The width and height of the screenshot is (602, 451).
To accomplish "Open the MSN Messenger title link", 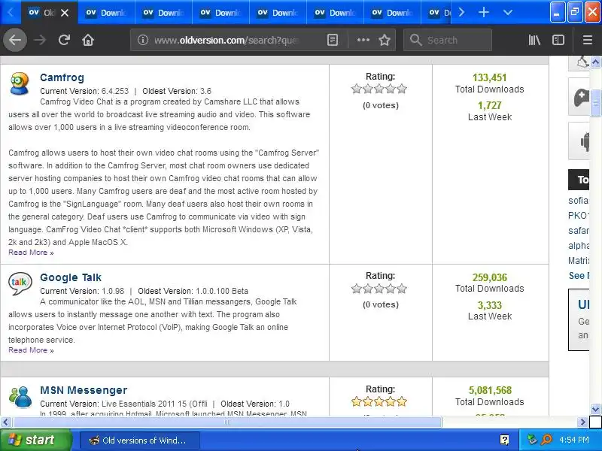I will 84,390.
